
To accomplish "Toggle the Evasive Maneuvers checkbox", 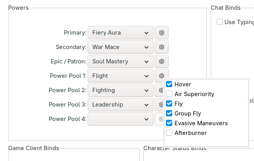I will pos(169,123).
